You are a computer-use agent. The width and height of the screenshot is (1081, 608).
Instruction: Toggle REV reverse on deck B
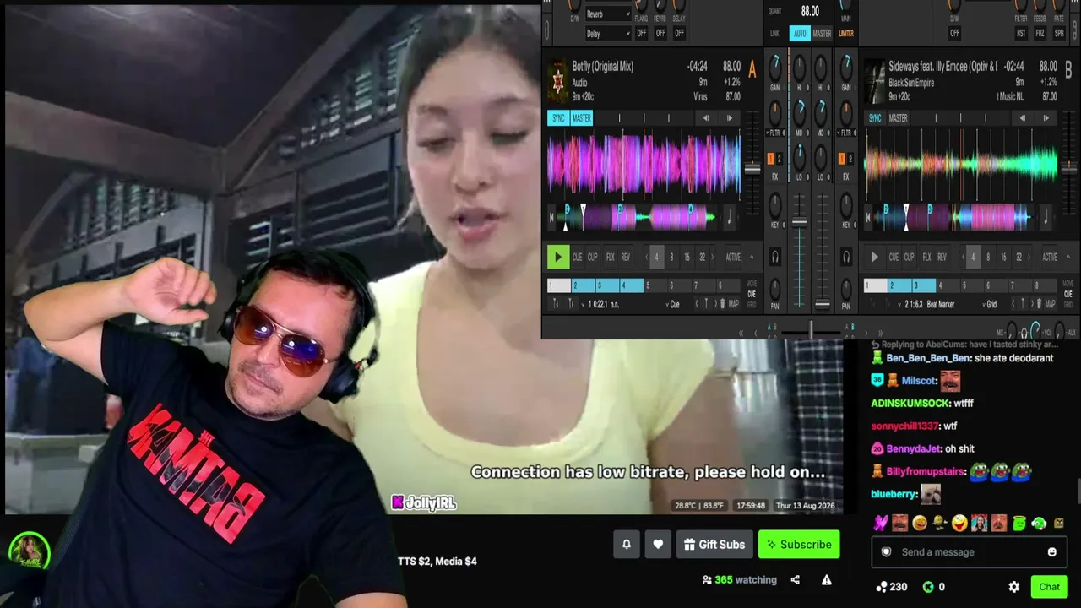[942, 258]
